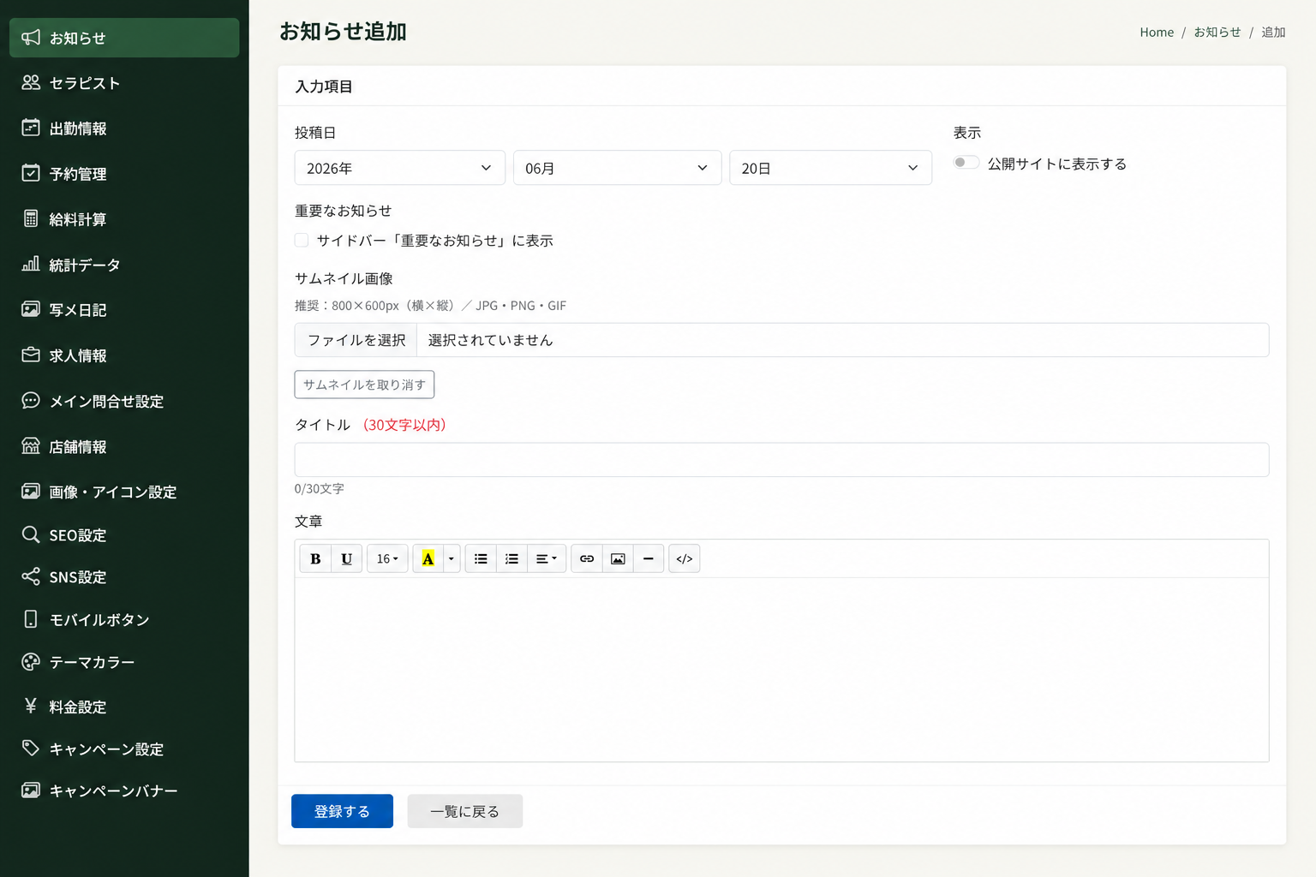The width and height of the screenshot is (1316, 877).
Task: Click サムネイルを取り消す button
Action: click(364, 385)
